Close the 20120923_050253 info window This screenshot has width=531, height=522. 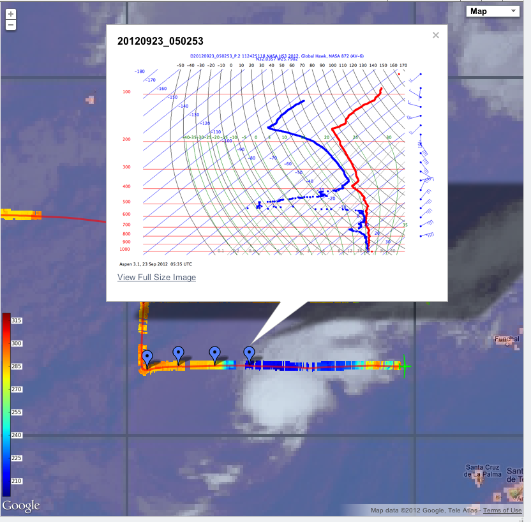[x=436, y=35]
